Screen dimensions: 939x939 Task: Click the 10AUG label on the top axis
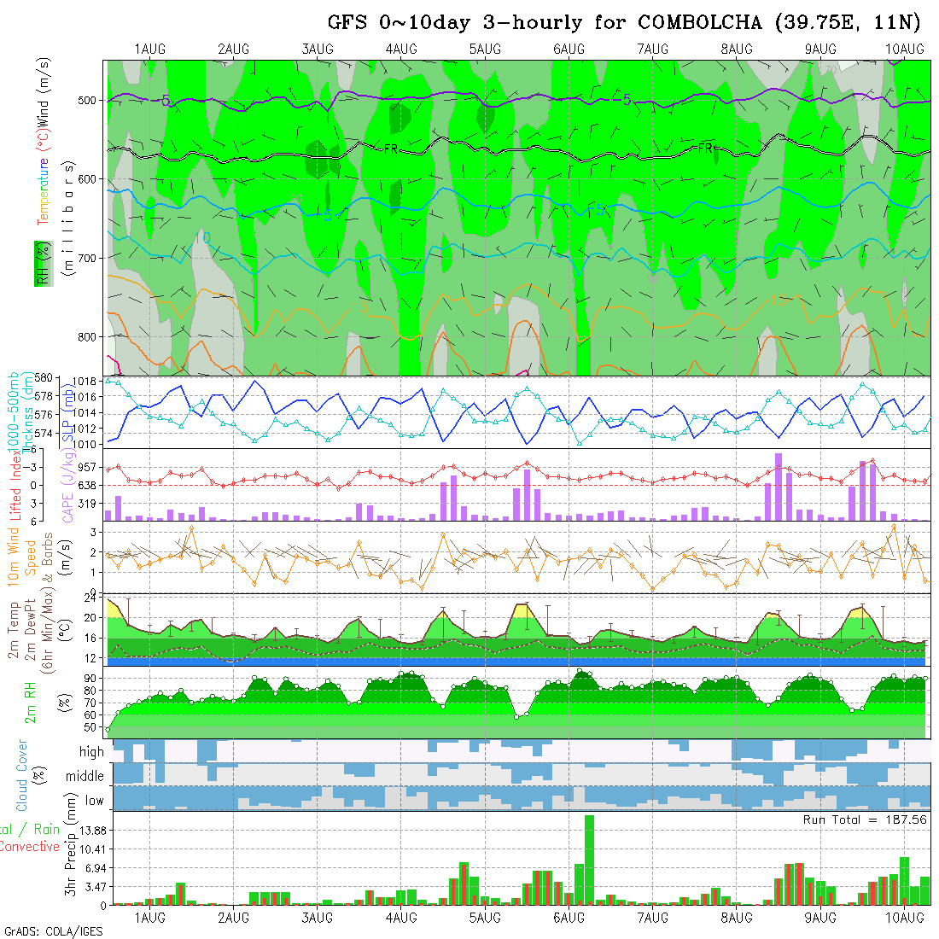click(x=905, y=50)
